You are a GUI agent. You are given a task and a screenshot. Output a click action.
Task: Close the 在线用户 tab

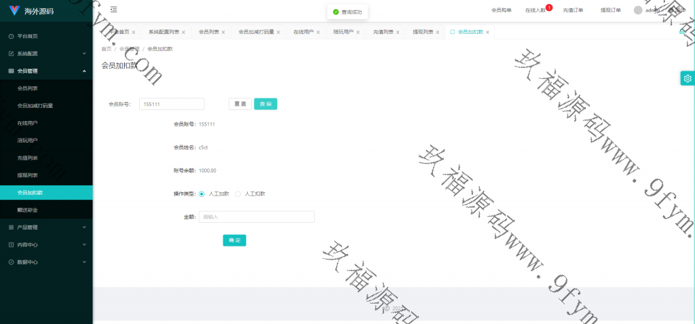[x=319, y=32]
